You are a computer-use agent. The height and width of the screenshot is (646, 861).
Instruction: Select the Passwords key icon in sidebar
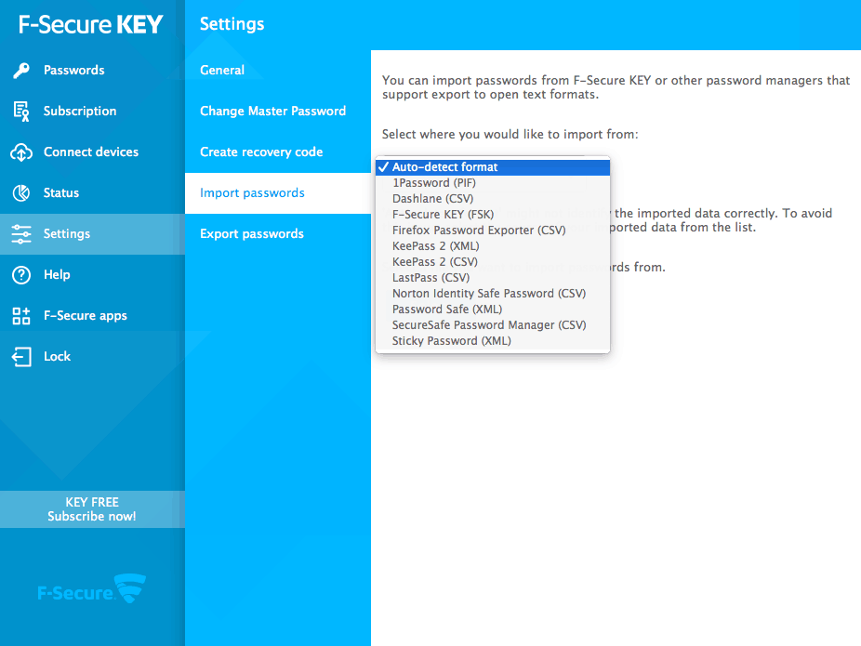20,70
